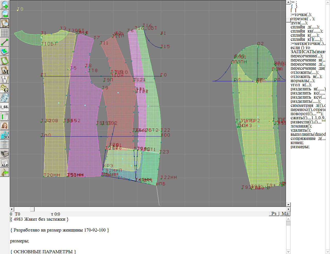Click the woman's face portrait icon
Screen dimensions: 330x254
coord(5,126)
